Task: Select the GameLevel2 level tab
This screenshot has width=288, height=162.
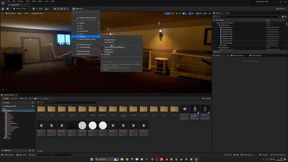Action: point(15,4)
